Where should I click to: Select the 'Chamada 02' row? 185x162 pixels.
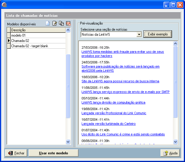pyautogui.click(x=38, y=41)
